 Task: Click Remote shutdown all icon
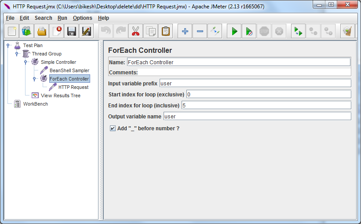tap(328, 31)
